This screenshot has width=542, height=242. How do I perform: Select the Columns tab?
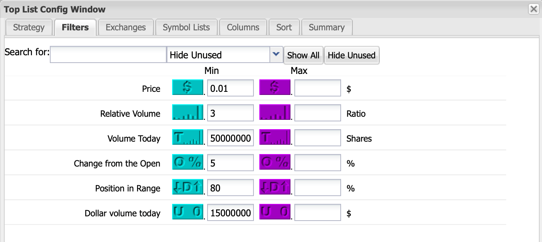(243, 28)
